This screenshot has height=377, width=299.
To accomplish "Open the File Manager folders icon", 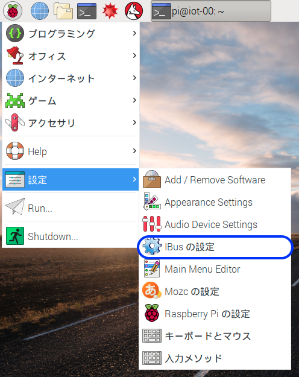I will pos(63,11).
